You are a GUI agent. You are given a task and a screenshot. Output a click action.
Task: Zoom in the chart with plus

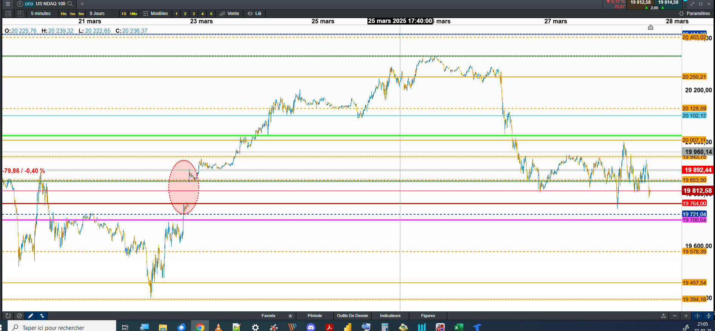tap(686, 316)
